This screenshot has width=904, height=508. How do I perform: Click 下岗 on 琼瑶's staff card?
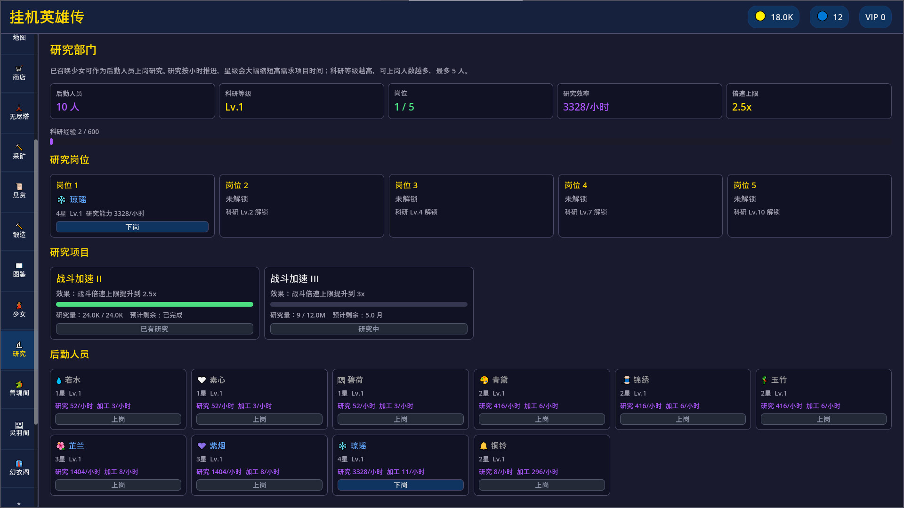click(400, 485)
